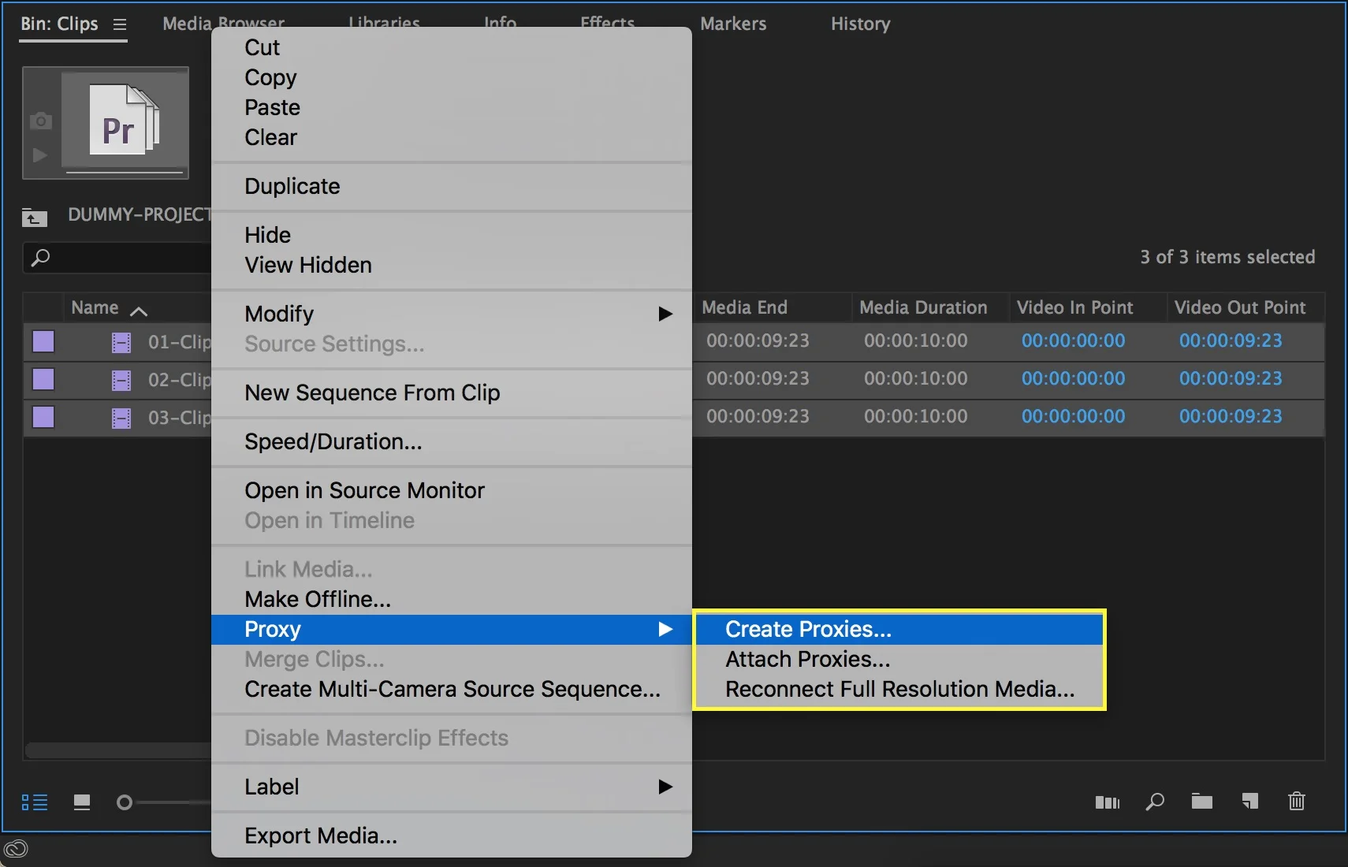Screen dimensions: 1348x867
Task: Click New Sequence From Clip
Action: coord(371,393)
